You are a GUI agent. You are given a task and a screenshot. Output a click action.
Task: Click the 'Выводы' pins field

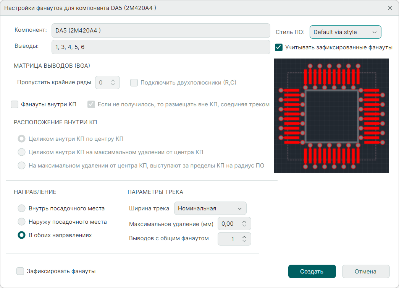pos(160,47)
